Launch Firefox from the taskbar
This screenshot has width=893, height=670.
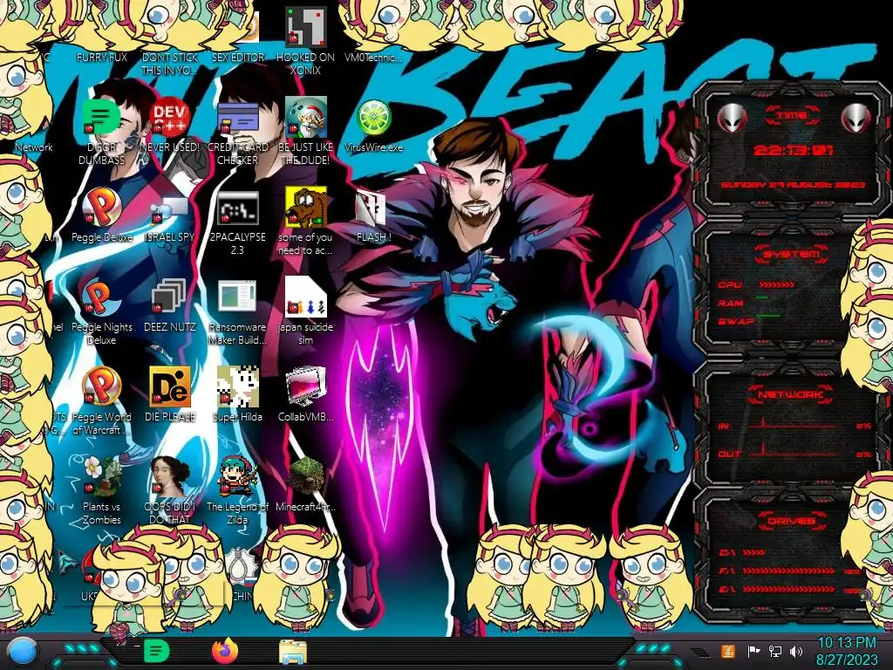(x=224, y=651)
